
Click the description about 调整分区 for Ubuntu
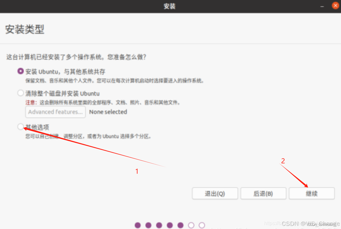(88, 137)
